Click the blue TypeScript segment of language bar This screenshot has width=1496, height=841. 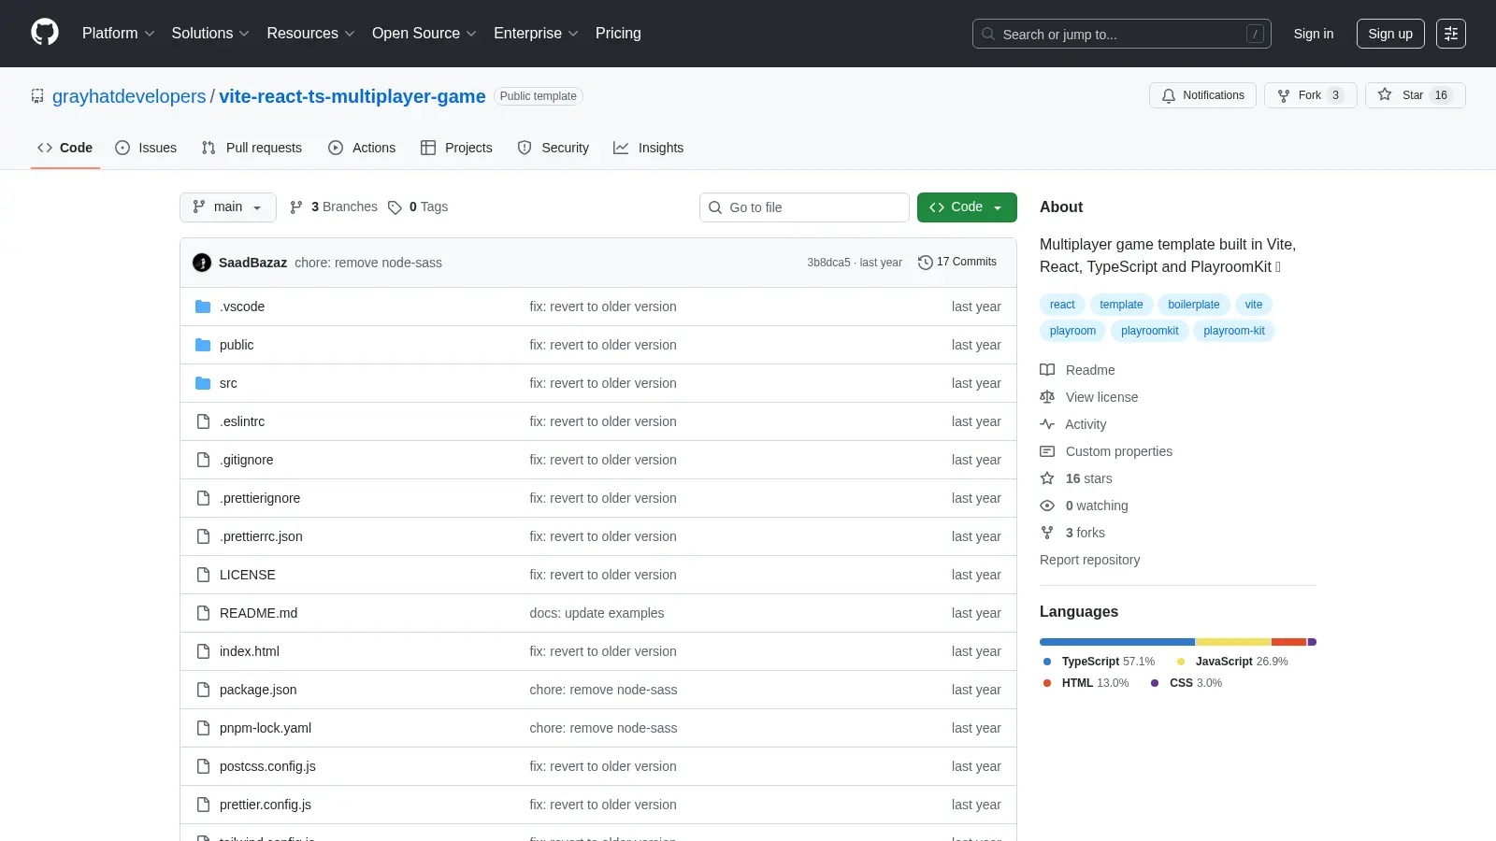(x=1117, y=642)
